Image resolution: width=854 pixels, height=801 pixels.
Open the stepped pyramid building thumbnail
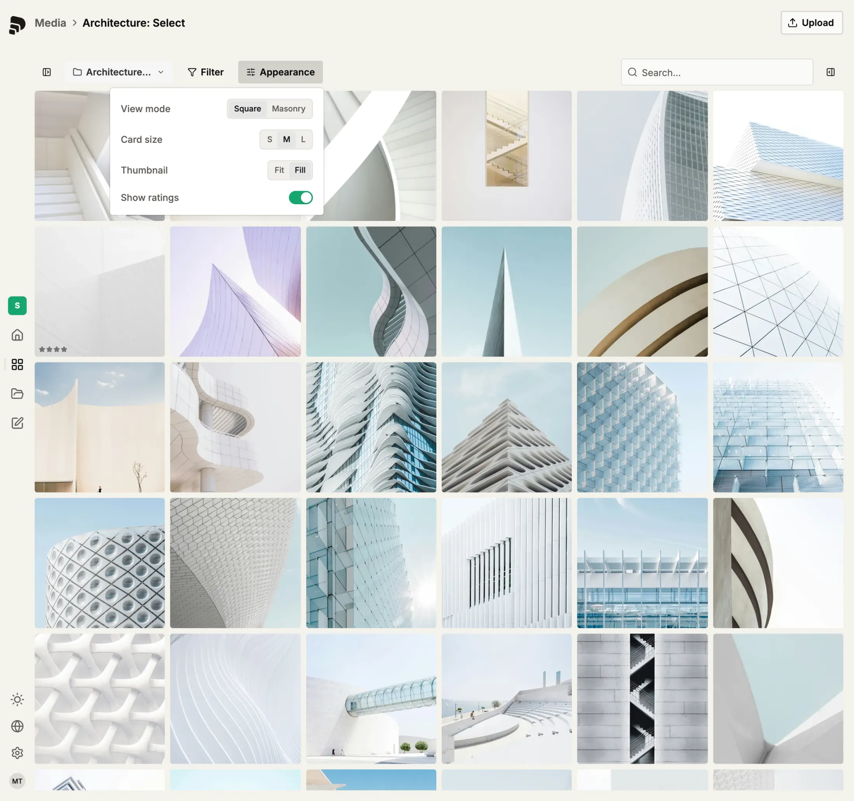pos(507,427)
